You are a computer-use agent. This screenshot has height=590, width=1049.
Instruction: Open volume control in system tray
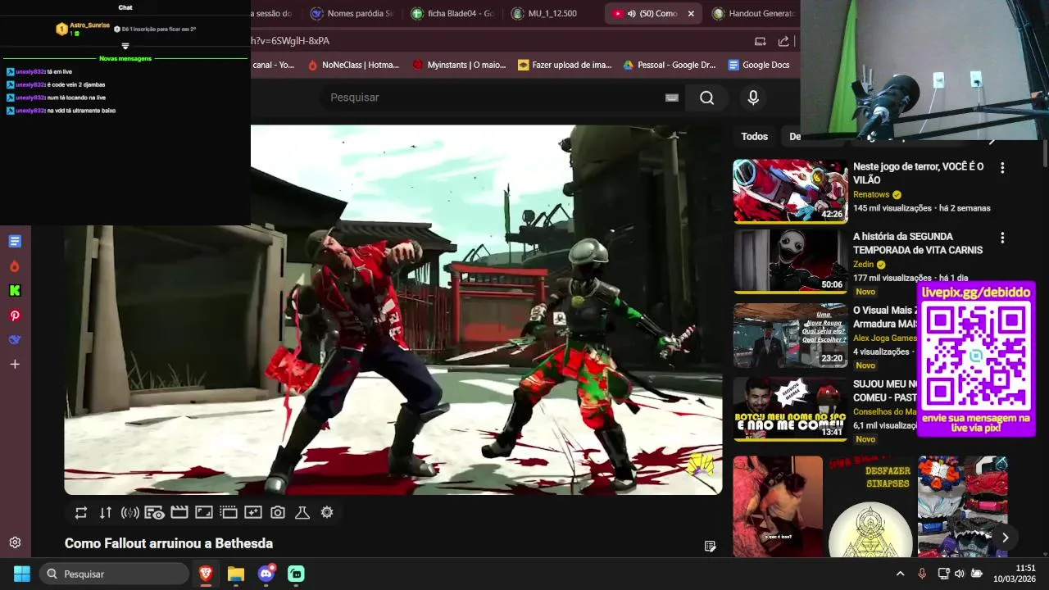pyautogui.click(x=960, y=574)
